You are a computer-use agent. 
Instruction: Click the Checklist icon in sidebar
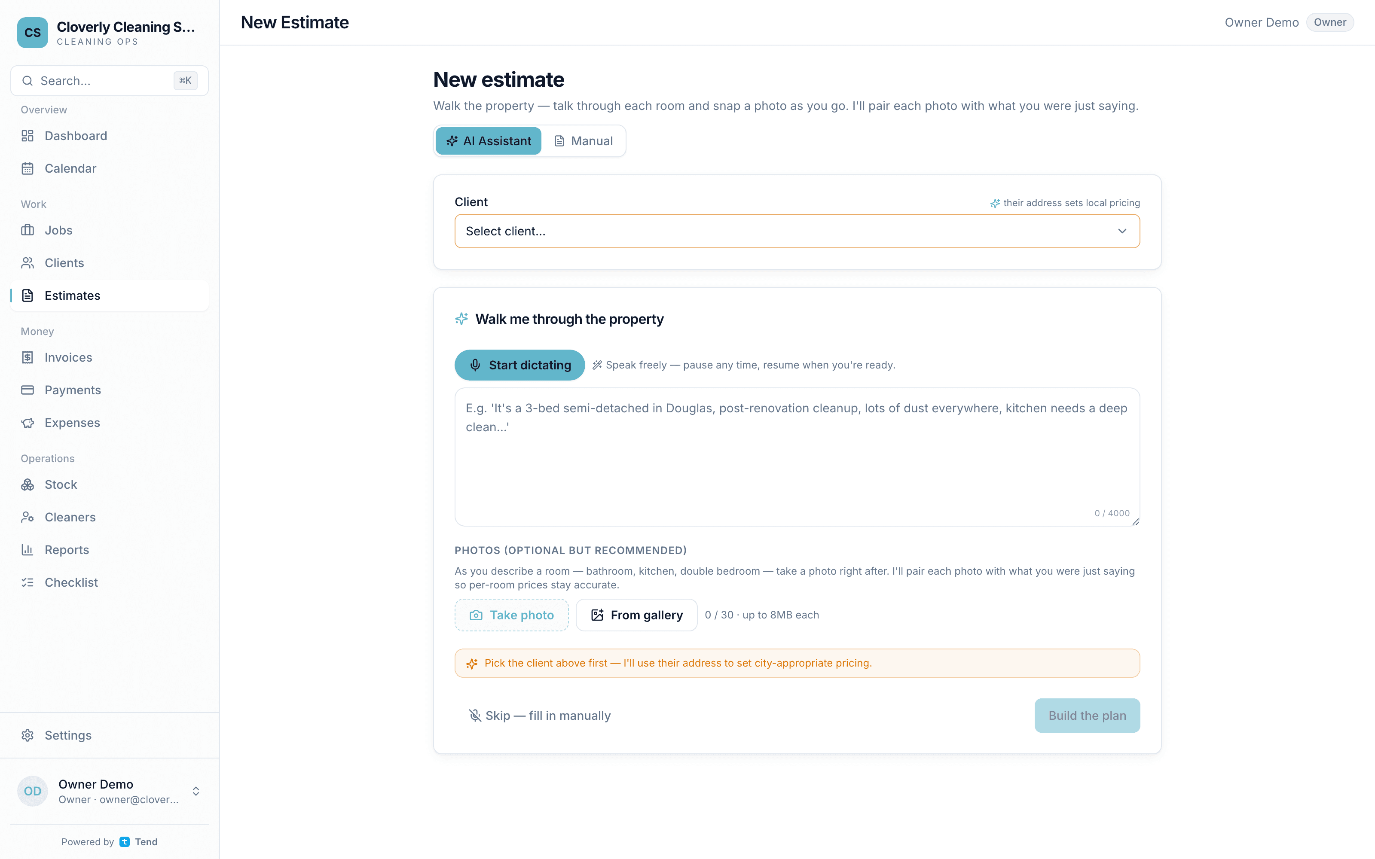(x=27, y=582)
